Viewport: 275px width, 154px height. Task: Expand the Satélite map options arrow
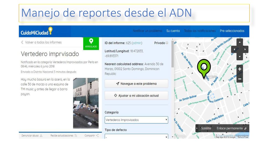197,128
